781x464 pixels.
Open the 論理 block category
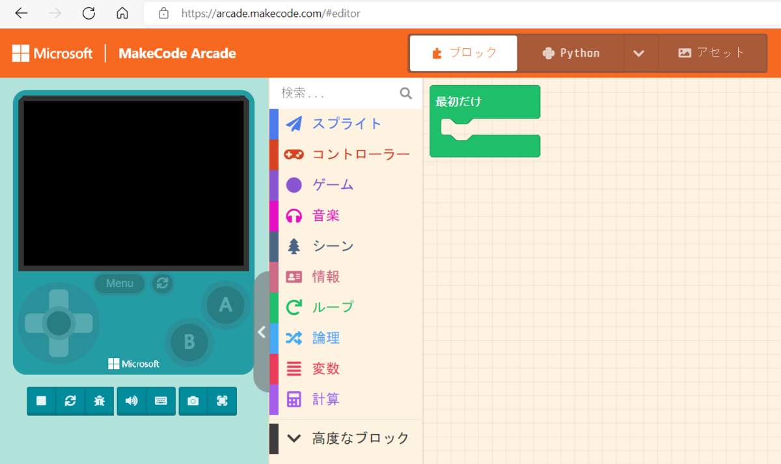pyautogui.click(x=346, y=338)
